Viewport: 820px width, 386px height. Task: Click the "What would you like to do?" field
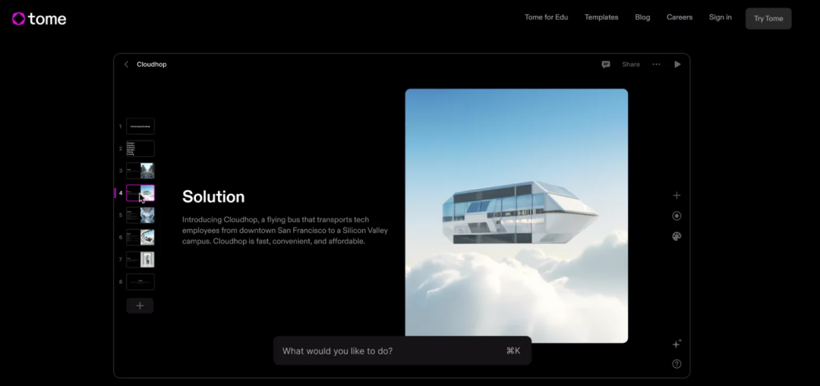click(x=402, y=350)
